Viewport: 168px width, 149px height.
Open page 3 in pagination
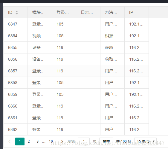click(x=37, y=141)
